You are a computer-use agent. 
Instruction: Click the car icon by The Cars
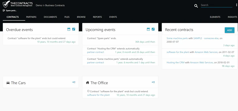click(8, 83)
